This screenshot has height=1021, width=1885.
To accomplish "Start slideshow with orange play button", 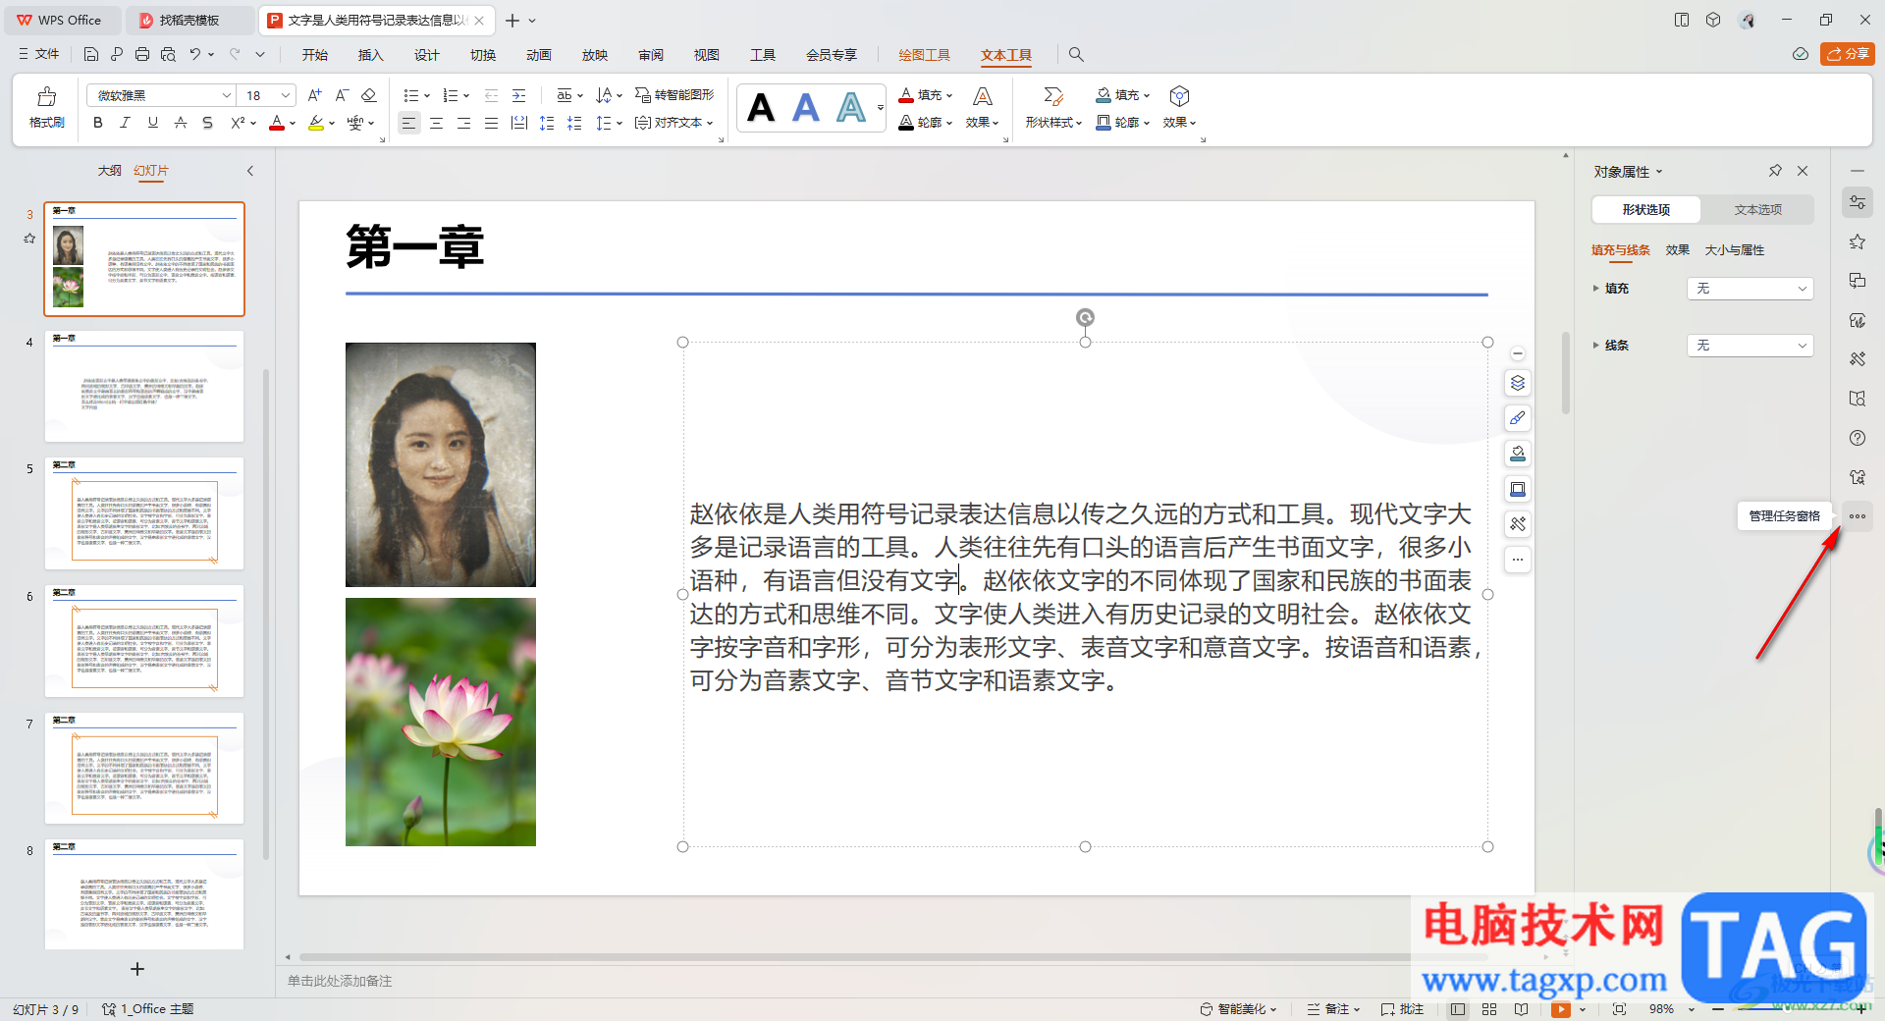I will click(x=1561, y=1009).
